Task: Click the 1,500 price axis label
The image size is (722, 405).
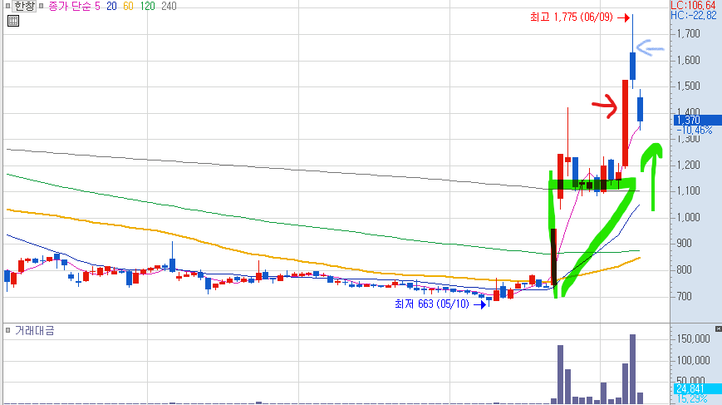Action: coord(688,86)
